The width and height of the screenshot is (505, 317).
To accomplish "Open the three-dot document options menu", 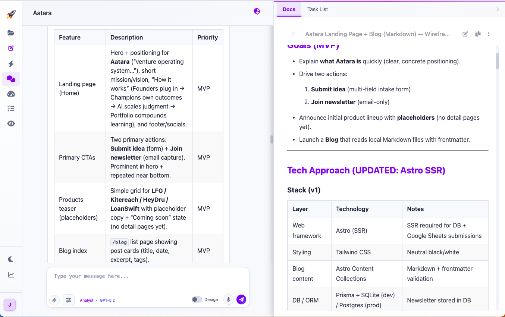I will (489, 34).
